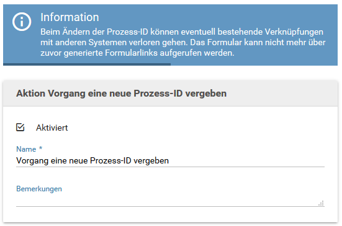Click the banner text line mentioning Formularlinks
This screenshot has height=226, width=342.
[137, 53]
